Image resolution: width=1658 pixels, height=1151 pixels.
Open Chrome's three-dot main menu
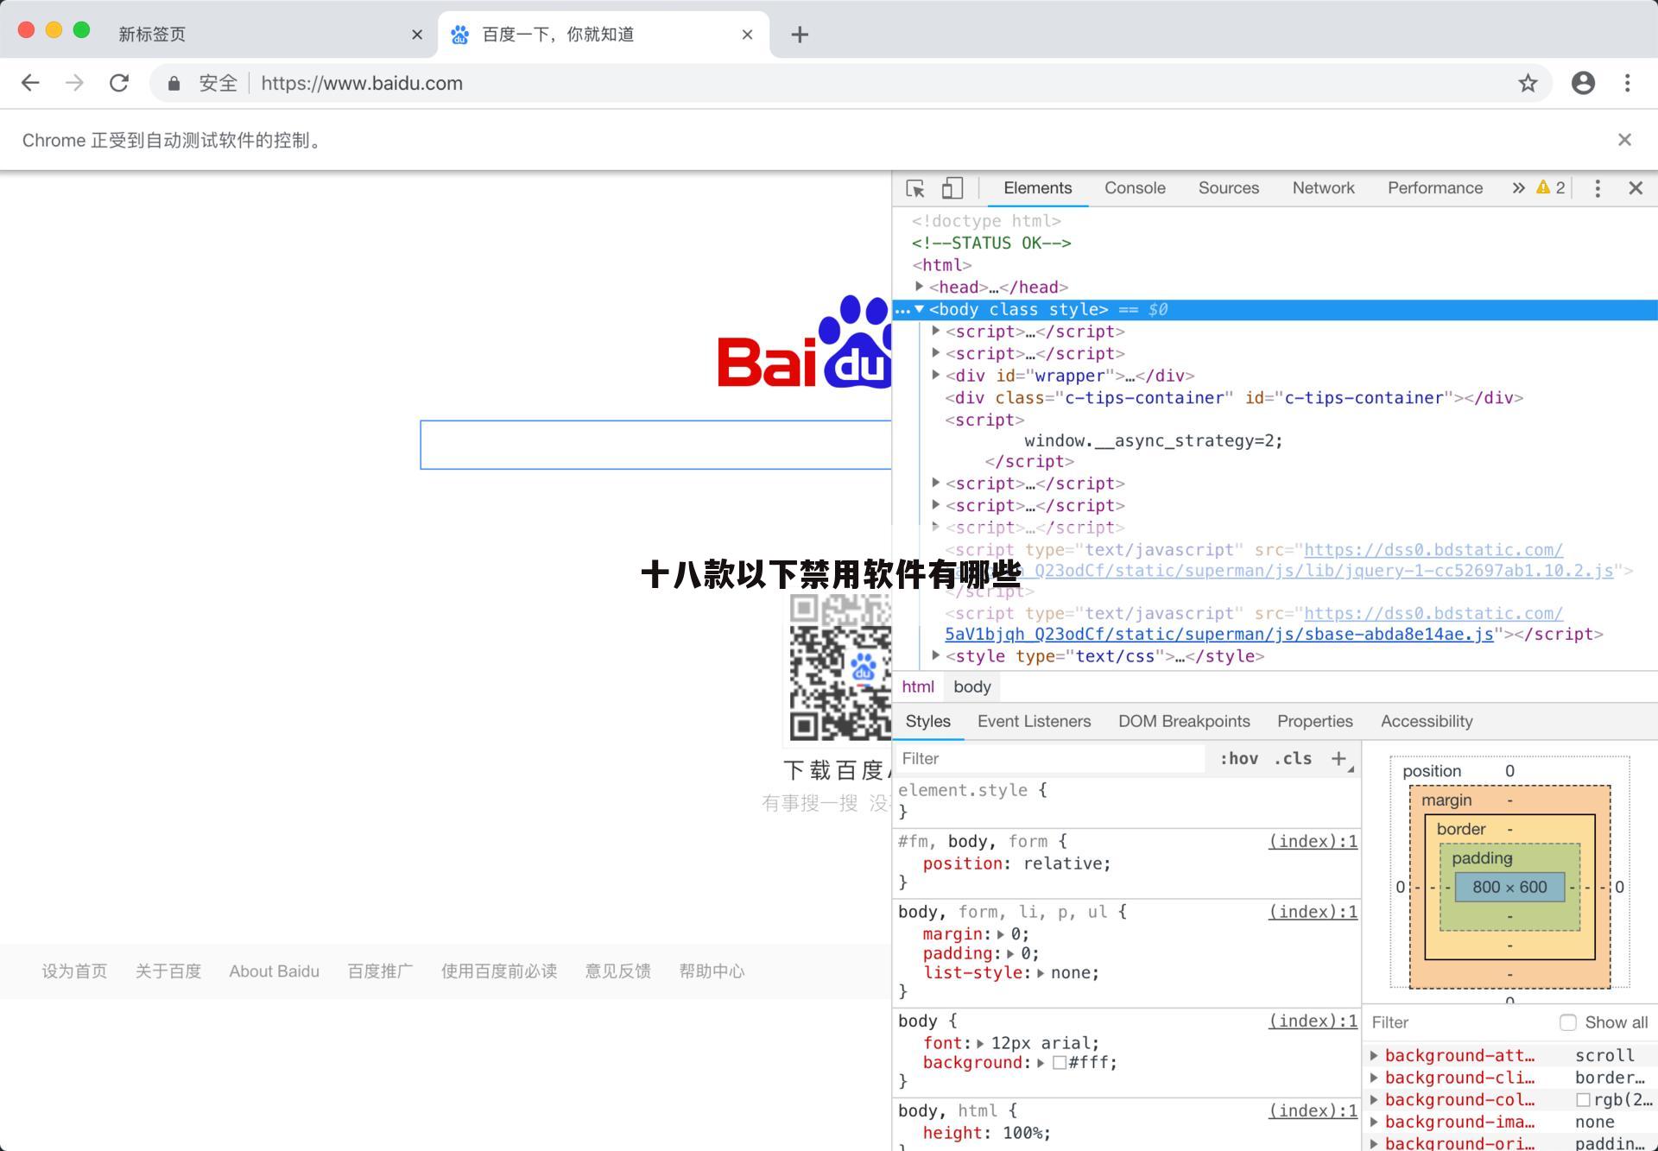pyautogui.click(x=1627, y=83)
